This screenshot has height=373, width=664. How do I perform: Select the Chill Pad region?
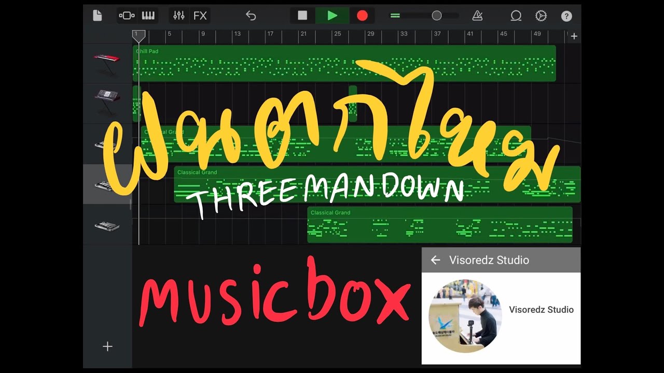point(344,63)
